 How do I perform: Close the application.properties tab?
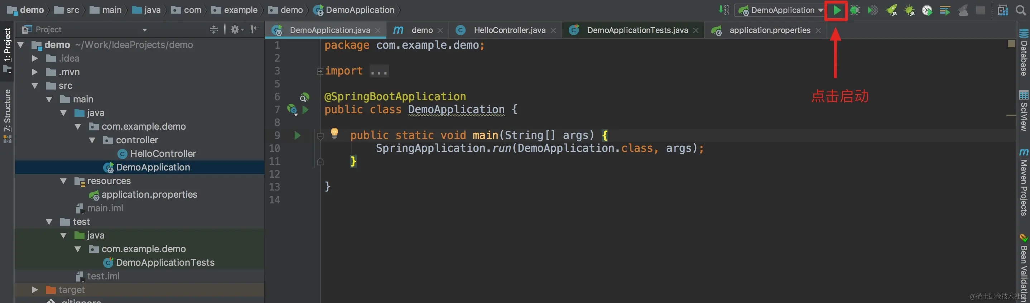818,31
